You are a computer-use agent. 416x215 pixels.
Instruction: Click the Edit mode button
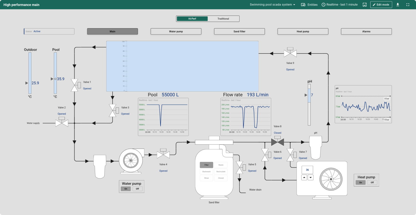(381, 5)
